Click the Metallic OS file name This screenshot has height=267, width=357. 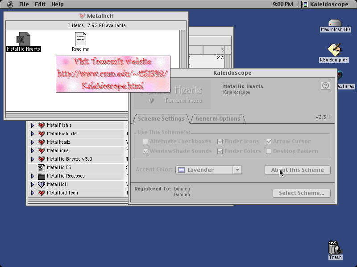click(59, 168)
